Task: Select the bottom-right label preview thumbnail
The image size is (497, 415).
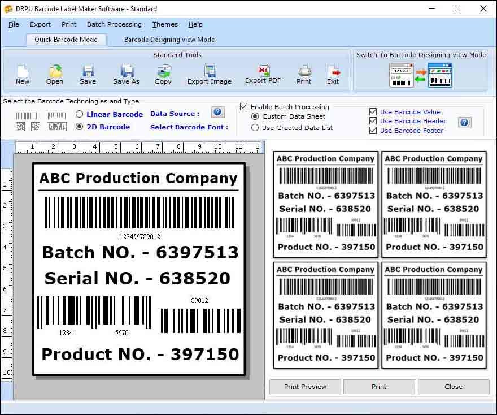Action: (434, 315)
